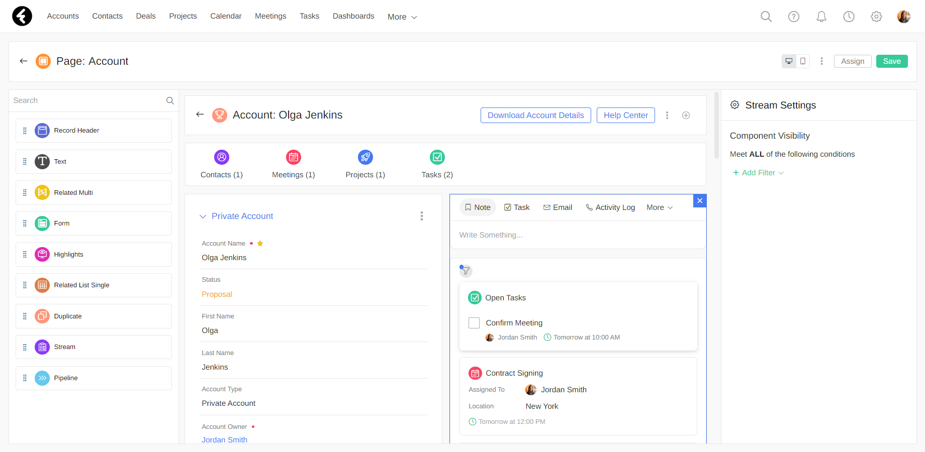The height and width of the screenshot is (452, 925).
Task: Click the Save button
Action: click(891, 61)
